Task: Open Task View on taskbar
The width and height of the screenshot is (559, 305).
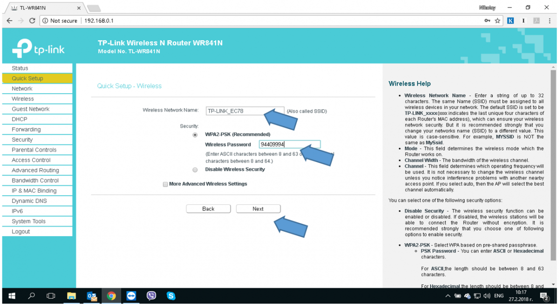Action: click(x=51, y=296)
